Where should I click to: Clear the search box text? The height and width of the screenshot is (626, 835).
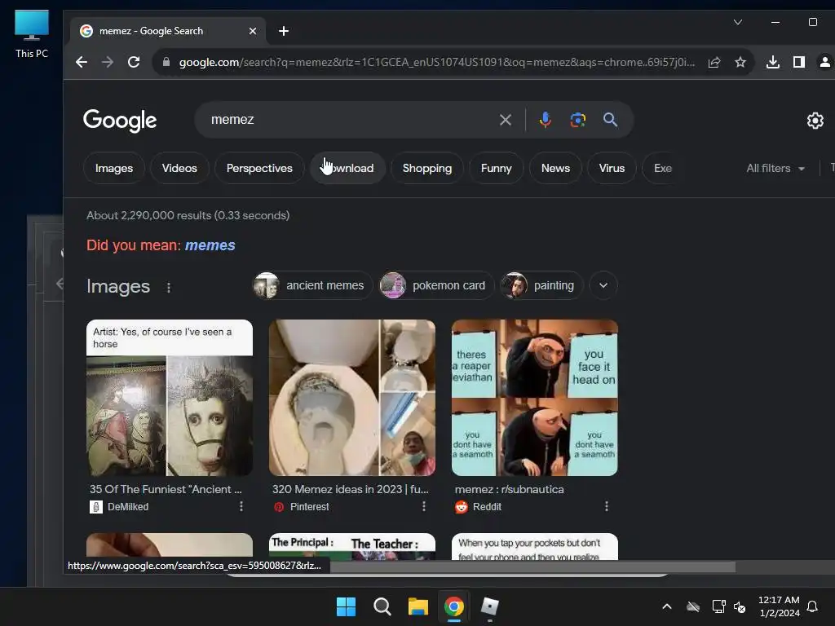pos(506,120)
